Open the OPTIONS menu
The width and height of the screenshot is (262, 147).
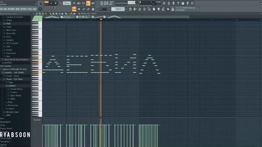click(23, 9)
